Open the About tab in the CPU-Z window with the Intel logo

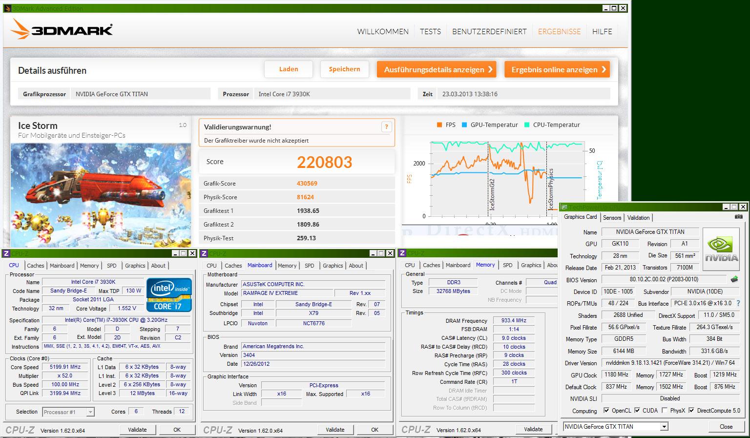pos(158,266)
